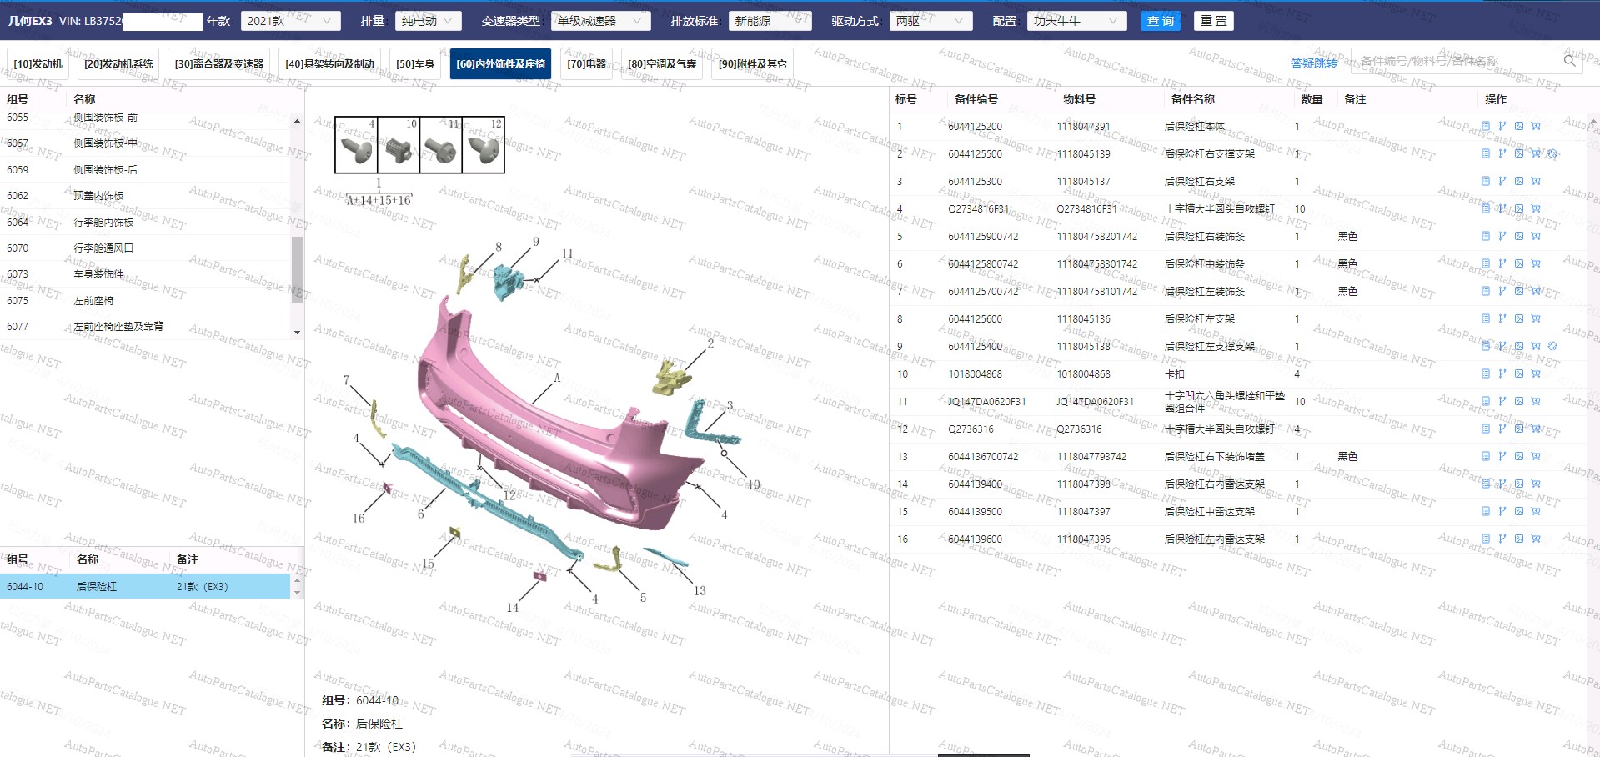This screenshot has height=757, width=1600.
Task: Open the [40]悬架转向及制动 tab
Action: coord(329,64)
